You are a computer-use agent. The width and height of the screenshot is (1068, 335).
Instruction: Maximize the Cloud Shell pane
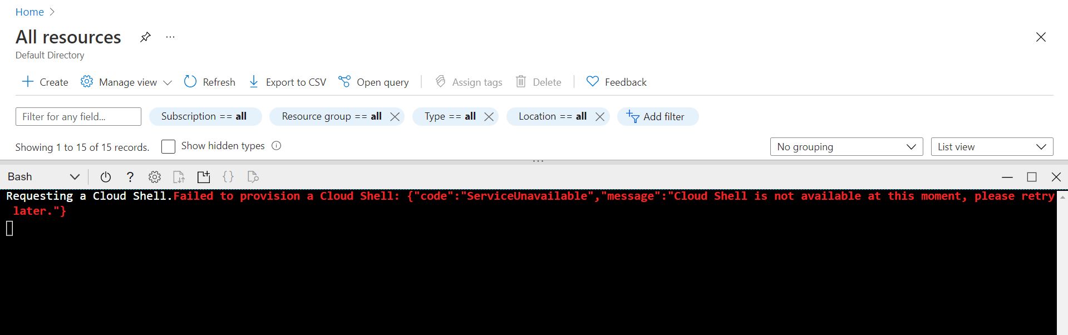1032,177
